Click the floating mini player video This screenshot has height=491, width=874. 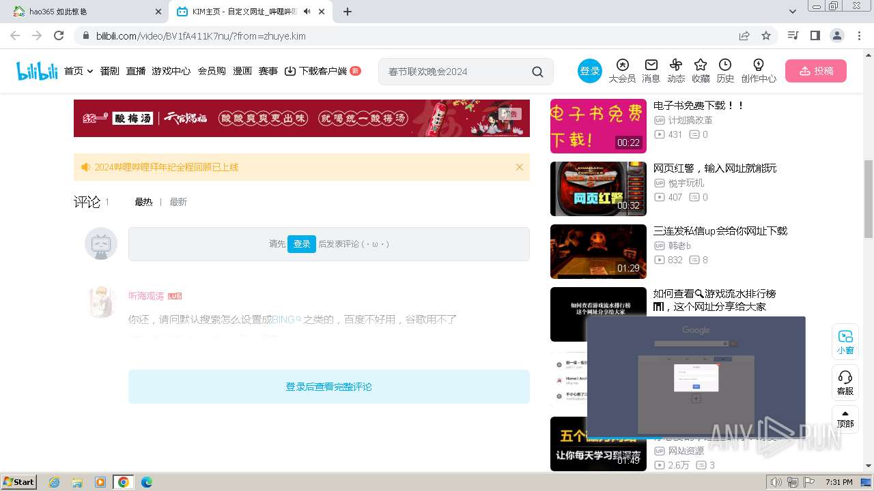point(696,377)
